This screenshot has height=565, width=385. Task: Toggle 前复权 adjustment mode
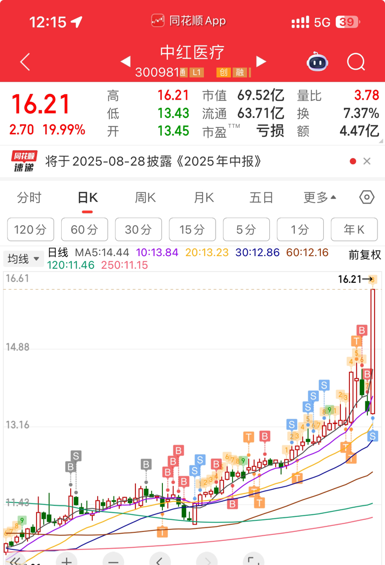pyautogui.click(x=364, y=255)
